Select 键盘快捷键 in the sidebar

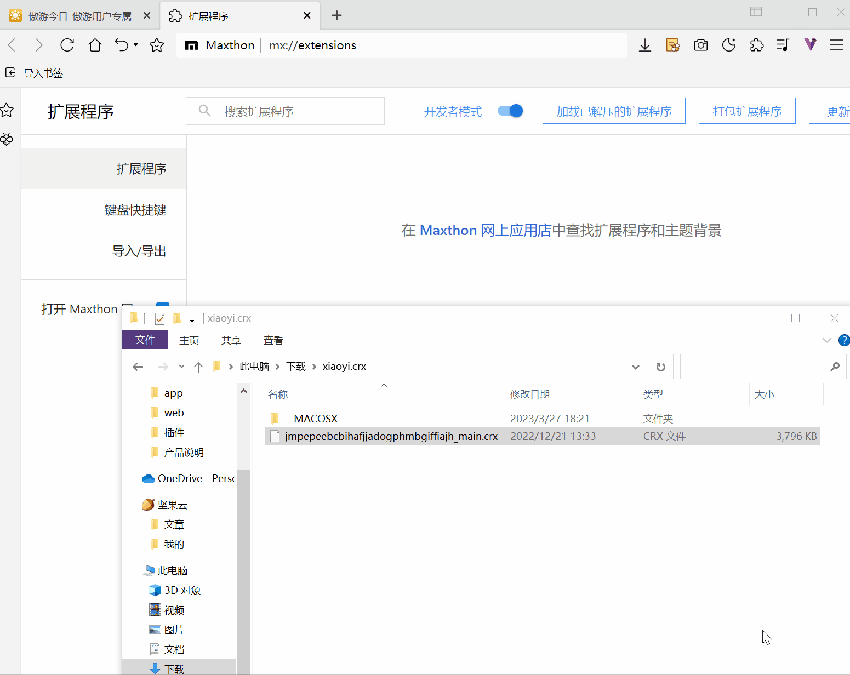pyautogui.click(x=135, y=210)
